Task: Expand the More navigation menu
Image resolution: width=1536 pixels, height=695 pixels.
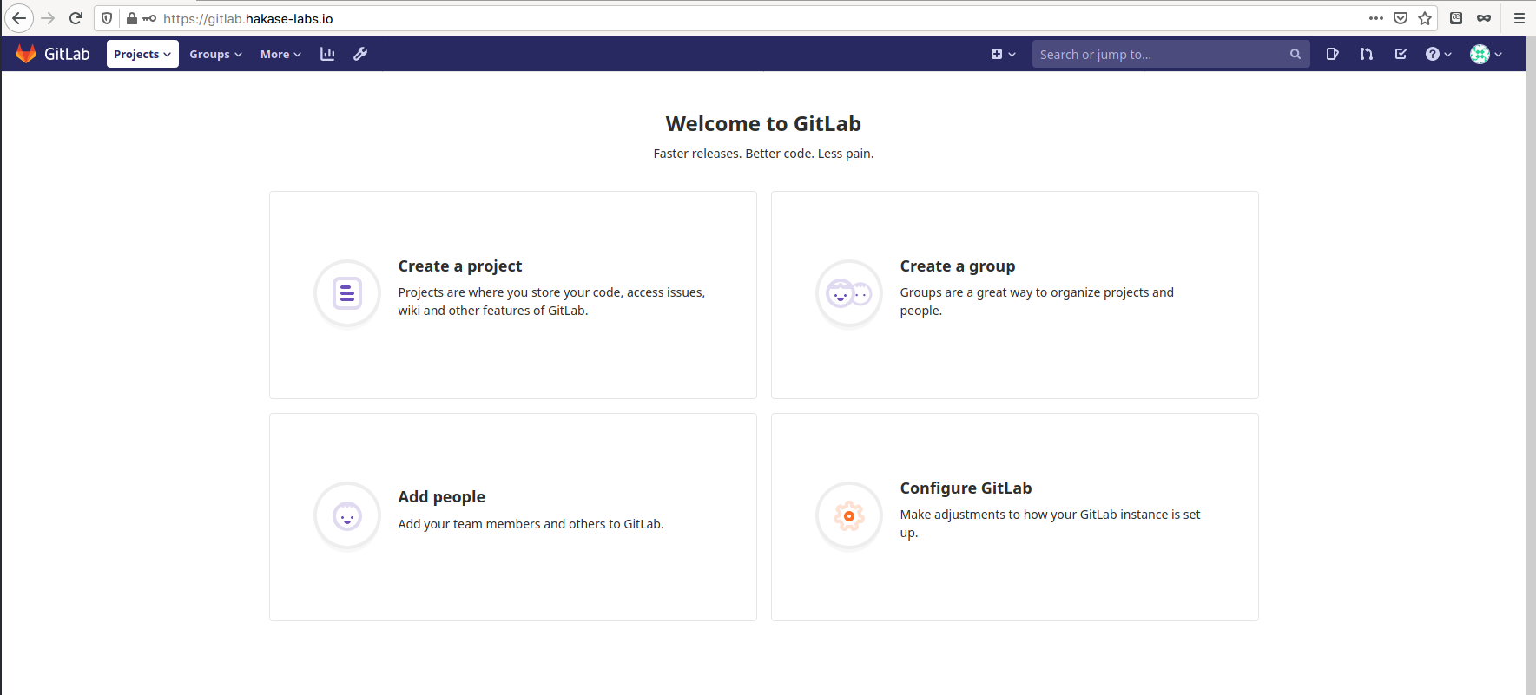Action: (x=280, y=54)
